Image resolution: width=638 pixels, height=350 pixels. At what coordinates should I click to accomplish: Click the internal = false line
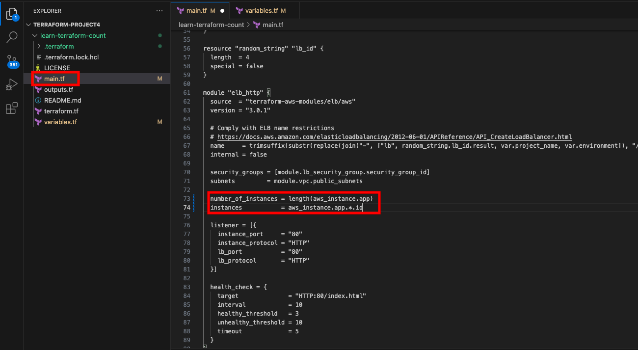tap(239, 155)
